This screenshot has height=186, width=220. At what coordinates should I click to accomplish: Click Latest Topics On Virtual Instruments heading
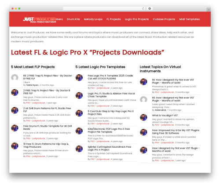[x=160, y=69]
